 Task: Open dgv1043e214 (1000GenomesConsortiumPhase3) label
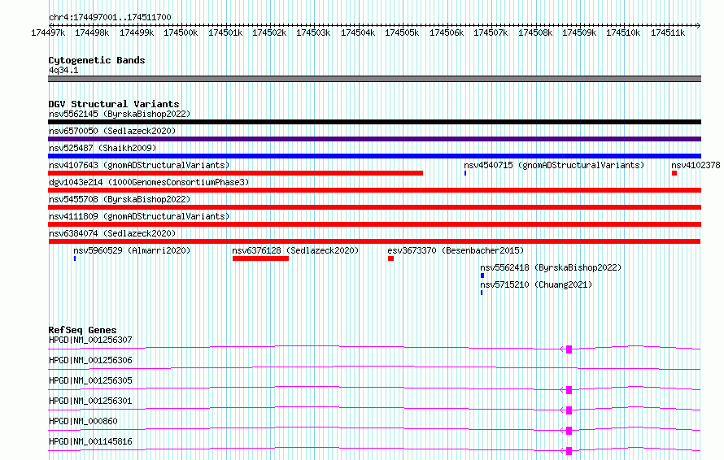pyautogui.click(x=149, y=182)
